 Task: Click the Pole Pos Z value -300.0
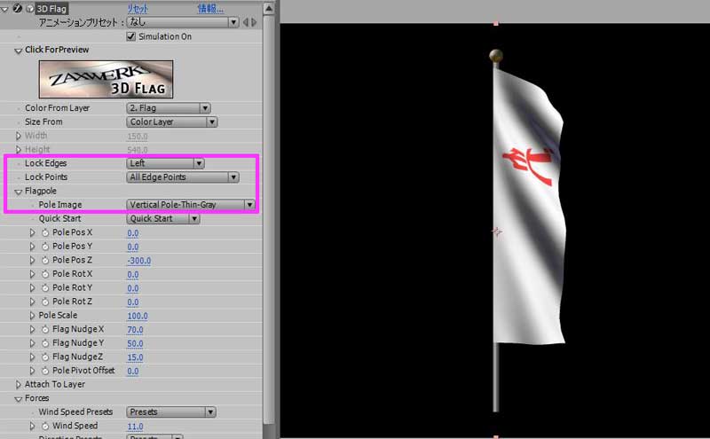139,261
